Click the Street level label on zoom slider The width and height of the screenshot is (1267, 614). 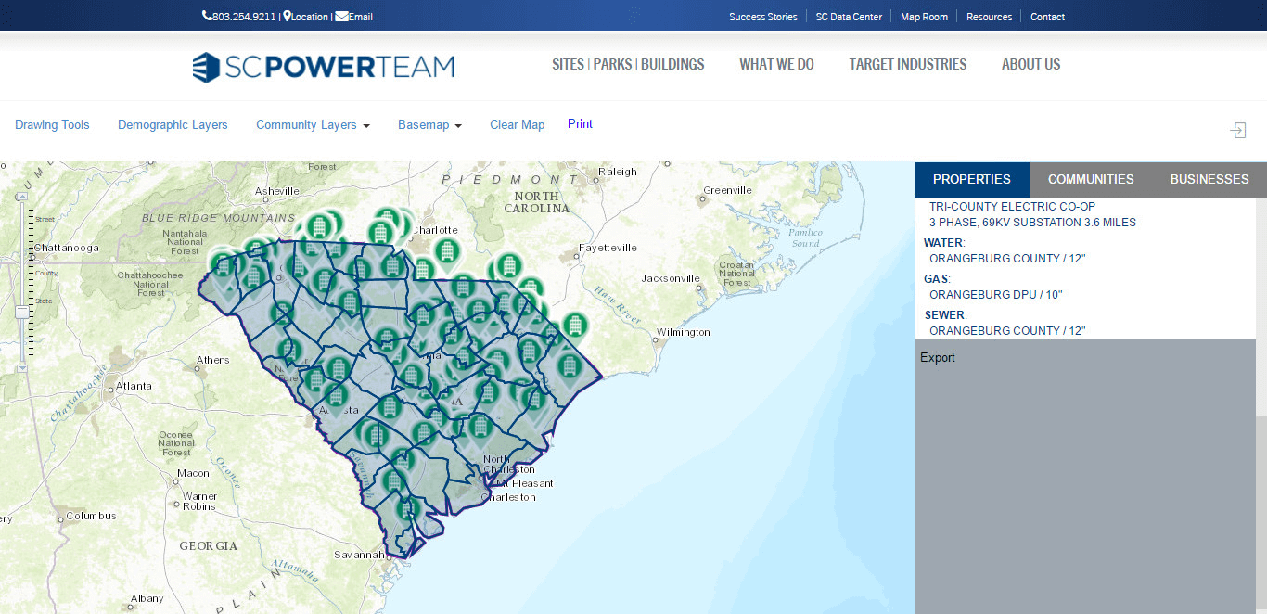(x=45, y=219)
